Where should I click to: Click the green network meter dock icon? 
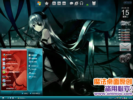coord(88,5)
